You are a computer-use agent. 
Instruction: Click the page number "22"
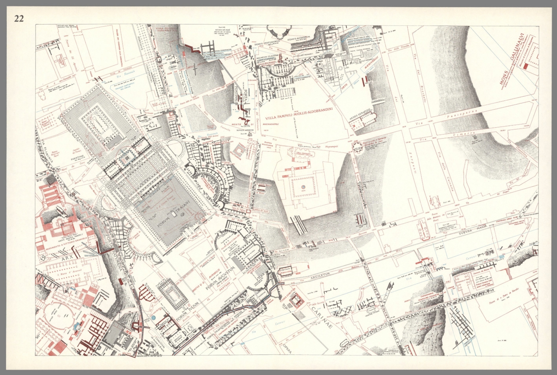point(19,18)
